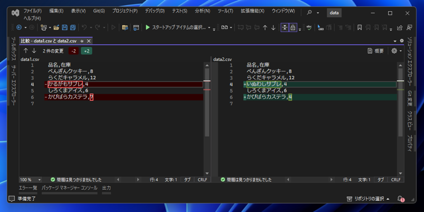Click the status bar output window icon
Image resolution: width=424 pixels, height=212 pixels.
pos(12,199)
